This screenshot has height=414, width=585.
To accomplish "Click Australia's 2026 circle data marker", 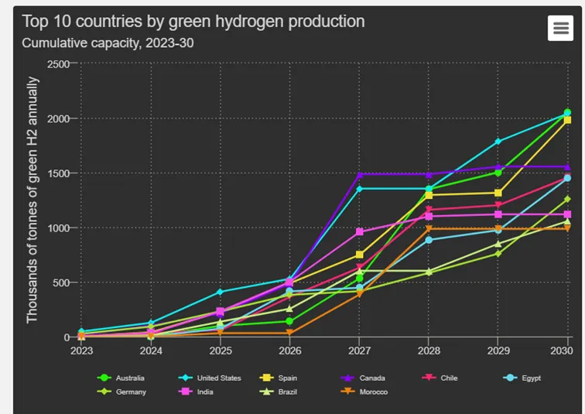I will pyautogui.click(x=289, y=321).
